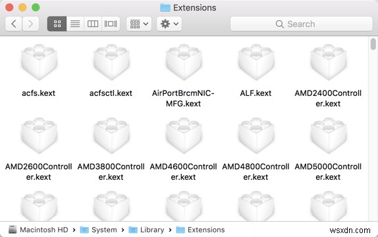Click Library in the path bar
Image resolution: width=378 pixels, height=237 pixels.
click(x=146, y=230)
